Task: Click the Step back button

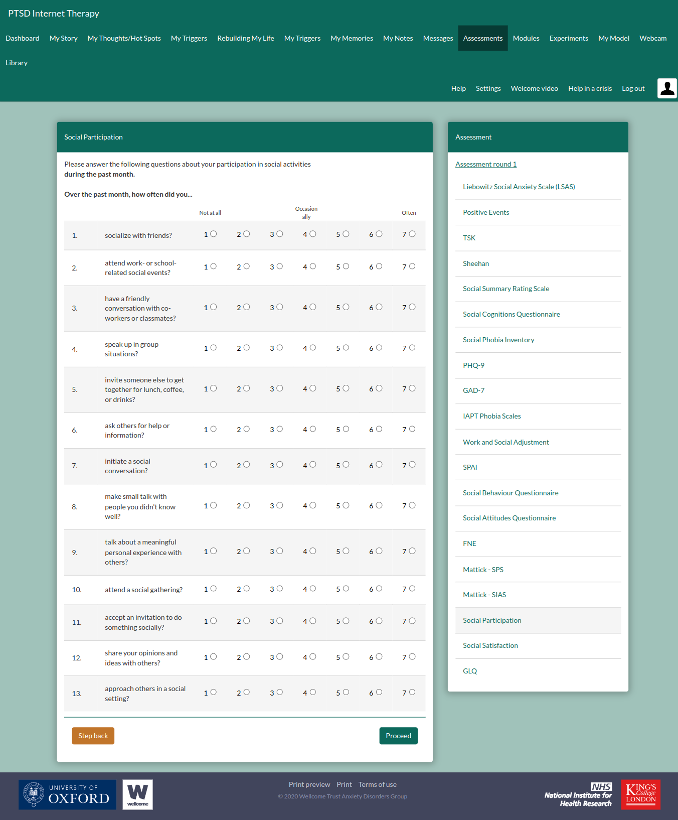Action: click(93, 736)
